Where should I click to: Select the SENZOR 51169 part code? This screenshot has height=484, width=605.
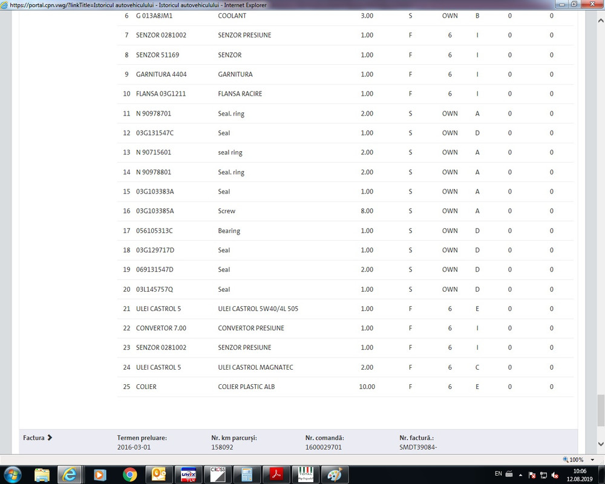(157, 55)
